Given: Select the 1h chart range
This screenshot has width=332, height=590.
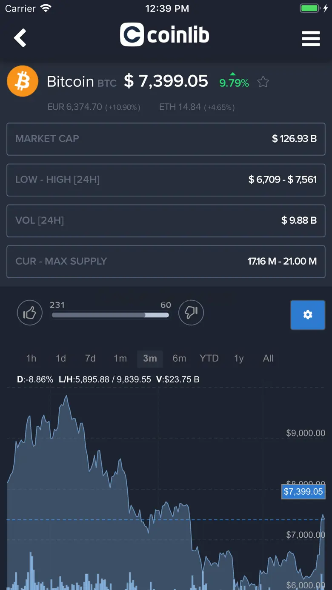Looking at the screenshot, I should [x=31, y=359].
